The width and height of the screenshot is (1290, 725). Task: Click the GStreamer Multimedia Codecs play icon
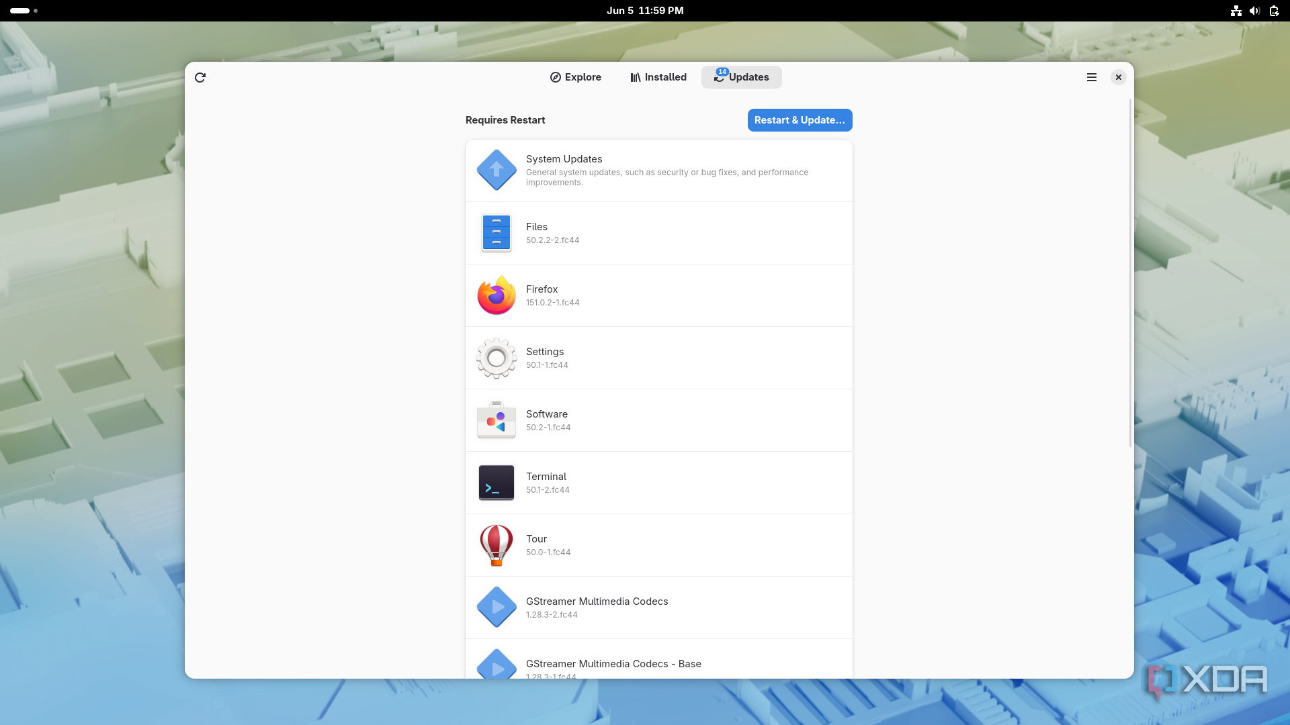(x=497, y=607)
